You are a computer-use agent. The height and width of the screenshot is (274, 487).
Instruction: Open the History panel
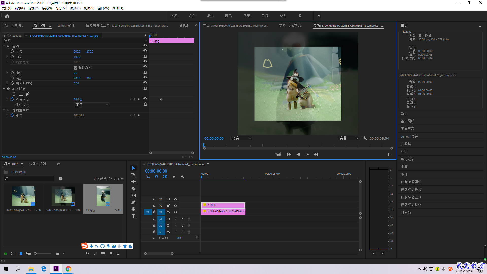(x=407, y=159)
